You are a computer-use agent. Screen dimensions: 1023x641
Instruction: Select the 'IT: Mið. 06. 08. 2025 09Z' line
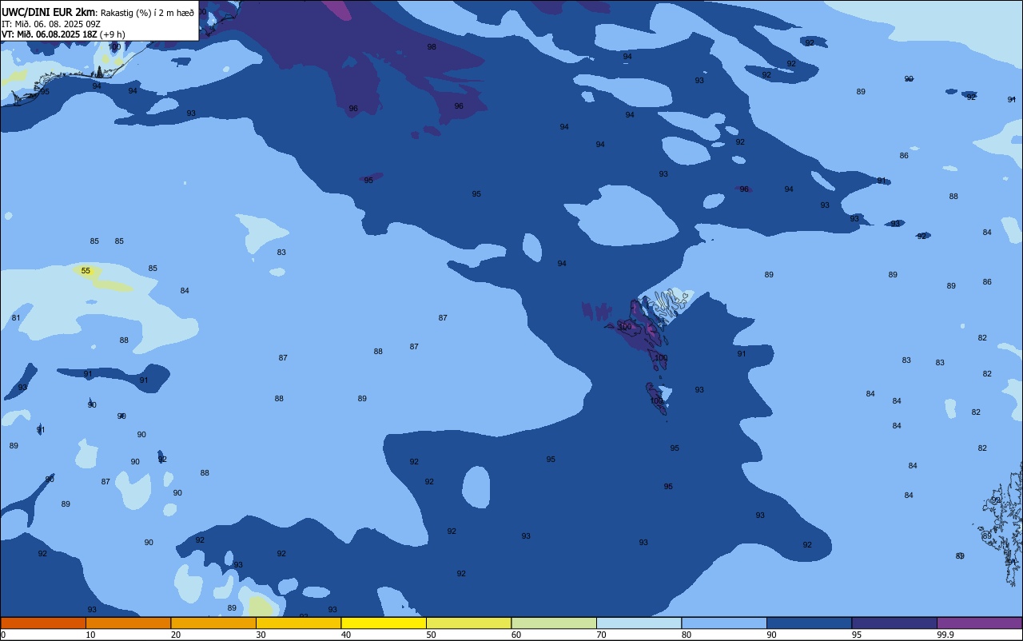click(x=51, y=24)
